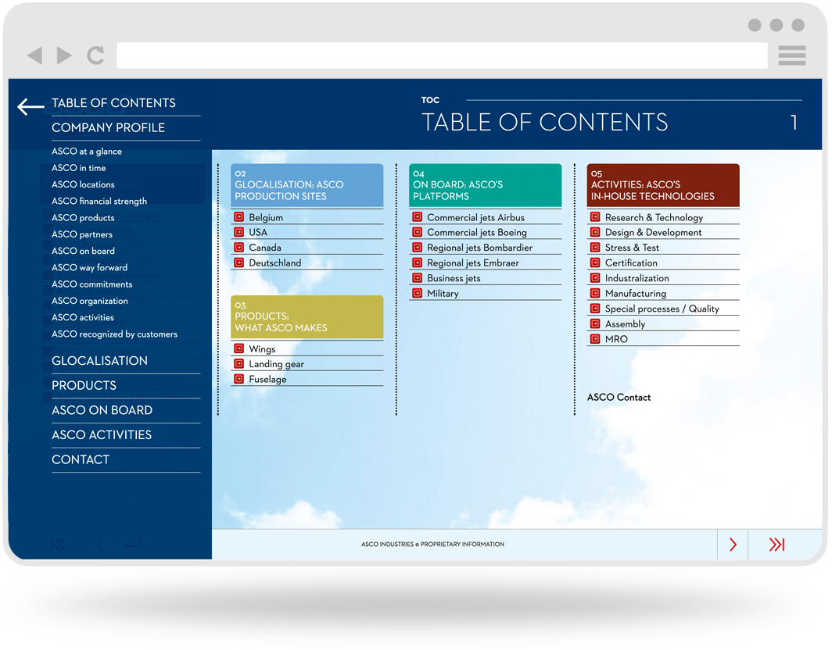Open ASCO at a glance page
Image resolution: width=832 pixels, height=650 pixels.
[87, 152]
